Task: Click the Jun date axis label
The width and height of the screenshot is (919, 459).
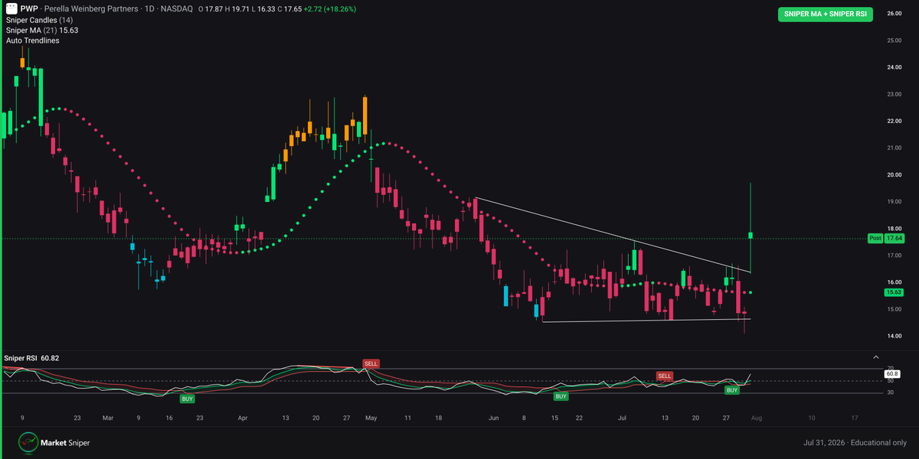Action: [x=494, y=418]
